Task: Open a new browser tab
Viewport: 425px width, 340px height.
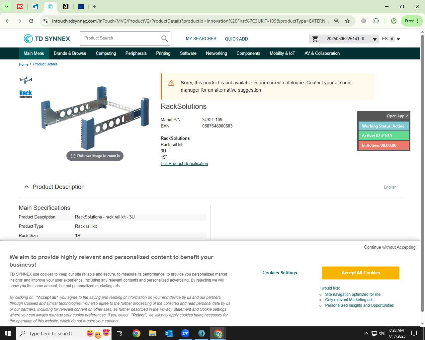Action: click(94, 7)
